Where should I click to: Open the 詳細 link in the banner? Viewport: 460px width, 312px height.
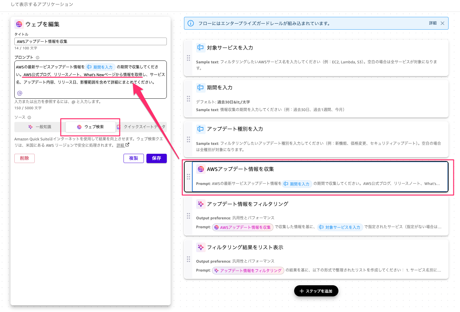coord(433,23)
